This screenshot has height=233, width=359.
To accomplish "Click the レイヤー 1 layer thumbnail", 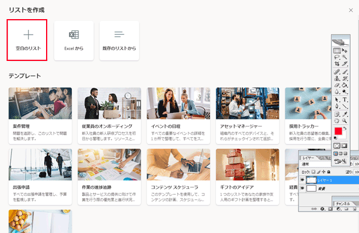I will tap(311, 180).
